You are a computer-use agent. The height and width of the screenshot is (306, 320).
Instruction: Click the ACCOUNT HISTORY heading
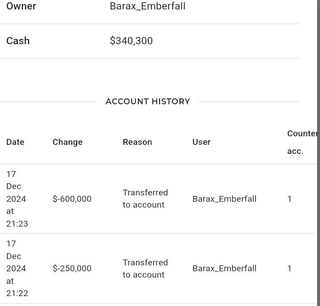click(148, 102)
